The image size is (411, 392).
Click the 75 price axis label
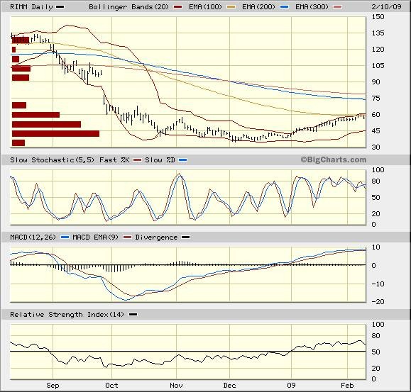coord(376,98)
